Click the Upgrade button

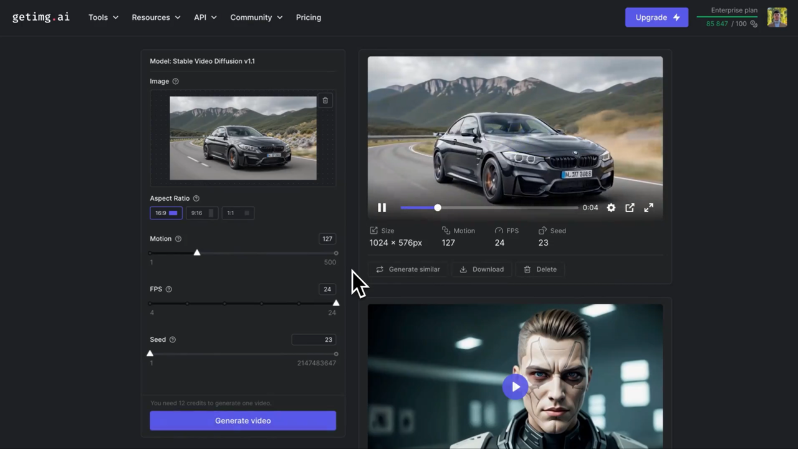click(x=656, y=17)
